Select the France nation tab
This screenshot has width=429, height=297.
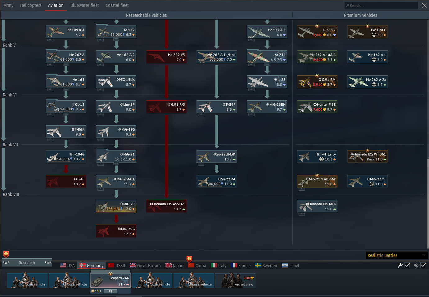[241, 266]
